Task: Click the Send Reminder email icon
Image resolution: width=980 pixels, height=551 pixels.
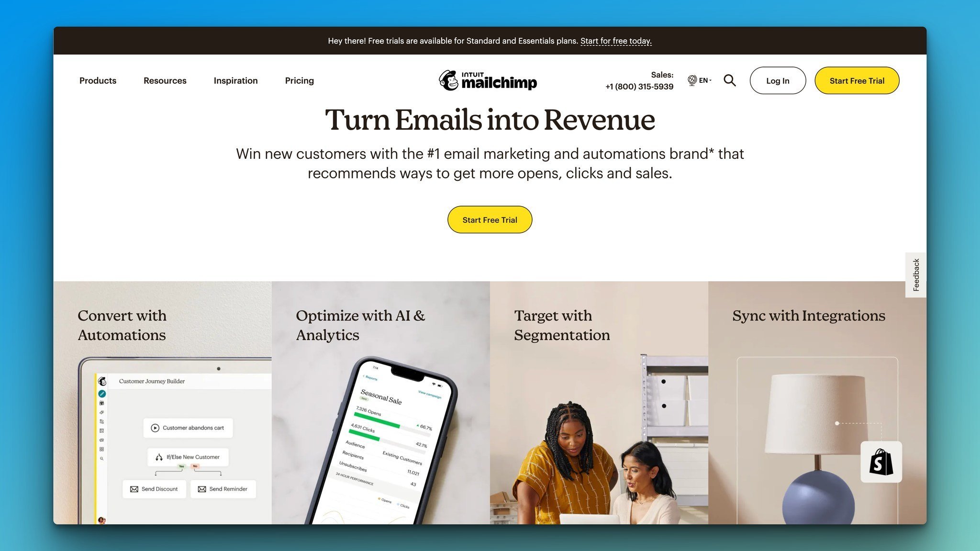Action: coord(202,488)
